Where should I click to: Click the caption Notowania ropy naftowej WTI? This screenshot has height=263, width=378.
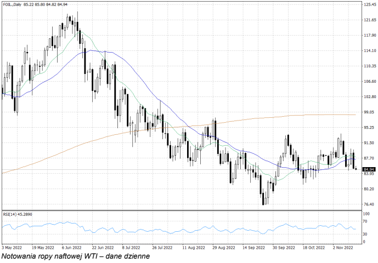75,256
